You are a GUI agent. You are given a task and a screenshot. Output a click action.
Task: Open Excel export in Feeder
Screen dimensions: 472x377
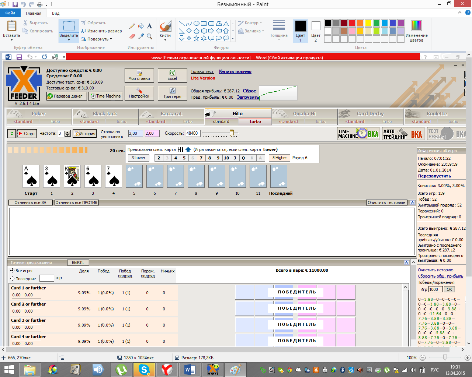[172, 75]
